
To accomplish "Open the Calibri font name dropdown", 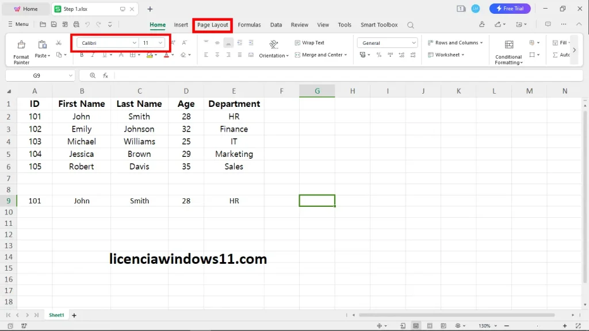I will [134, 43].
